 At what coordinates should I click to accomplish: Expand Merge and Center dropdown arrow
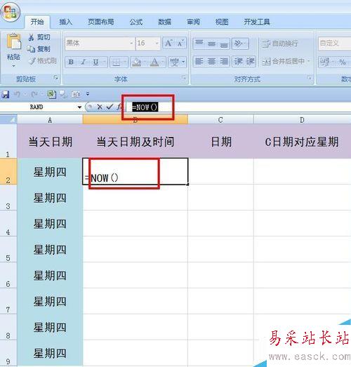pyautogui.click(x=309, y=61)
